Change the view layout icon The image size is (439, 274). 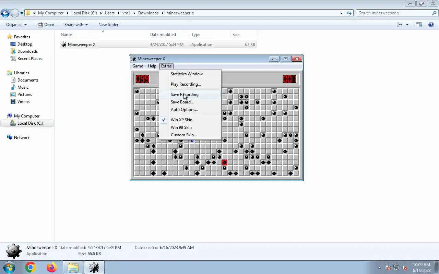[x=400, y=25]
